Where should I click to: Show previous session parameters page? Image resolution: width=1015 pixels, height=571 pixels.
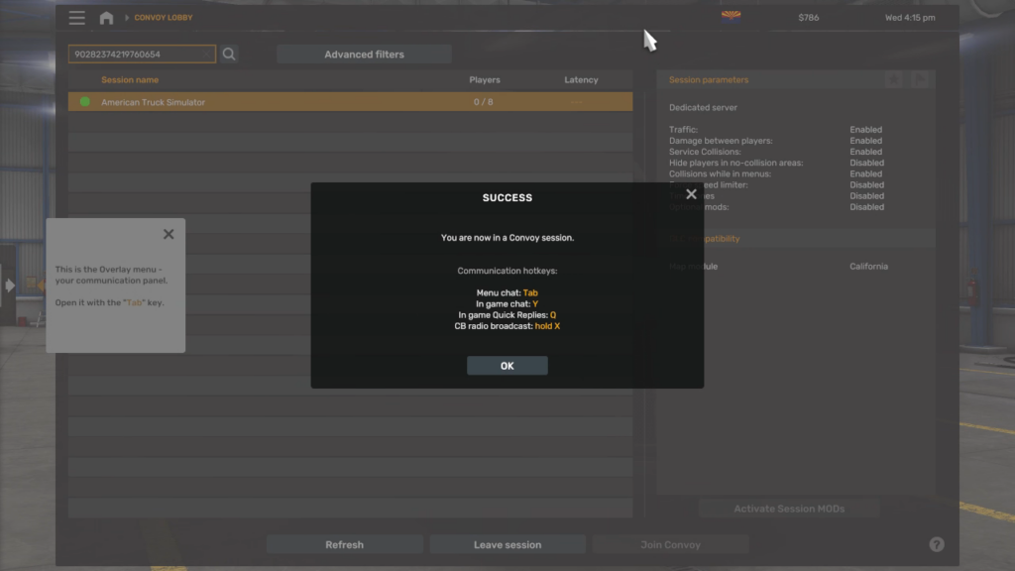pos(895,79)
